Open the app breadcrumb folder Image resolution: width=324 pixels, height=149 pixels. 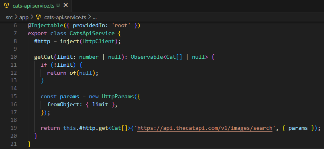[x=24, y=18]
